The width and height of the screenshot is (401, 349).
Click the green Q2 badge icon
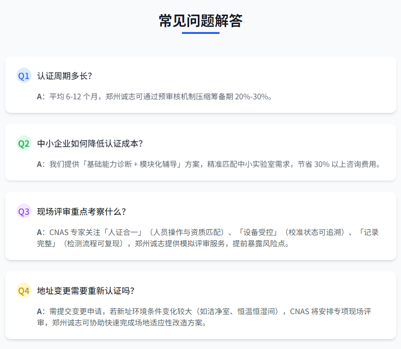(24, 143)
